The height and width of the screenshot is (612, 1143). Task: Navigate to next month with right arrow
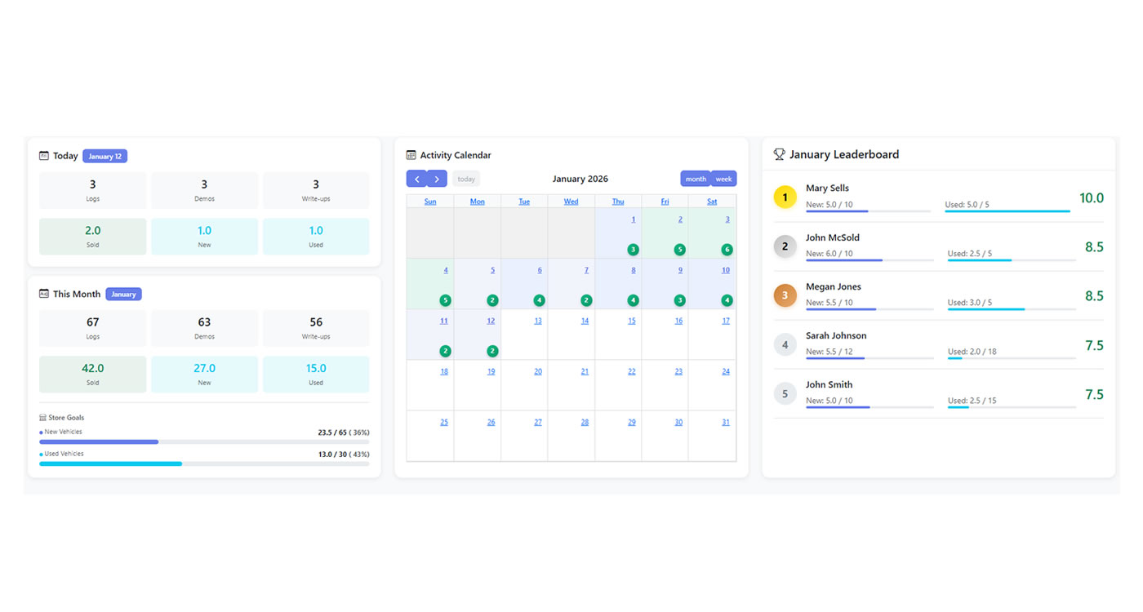click(437, 178)
